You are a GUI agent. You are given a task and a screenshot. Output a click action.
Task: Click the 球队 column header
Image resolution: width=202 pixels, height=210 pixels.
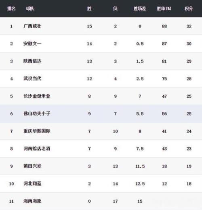(x=30, y=8)
